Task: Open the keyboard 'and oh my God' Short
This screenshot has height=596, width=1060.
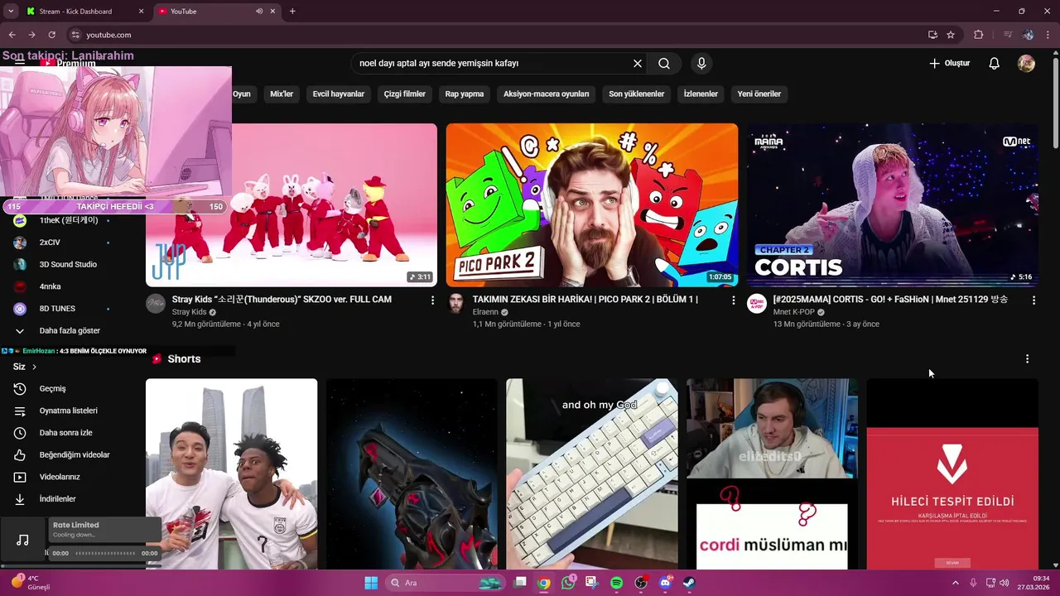Action: [592, 473]
